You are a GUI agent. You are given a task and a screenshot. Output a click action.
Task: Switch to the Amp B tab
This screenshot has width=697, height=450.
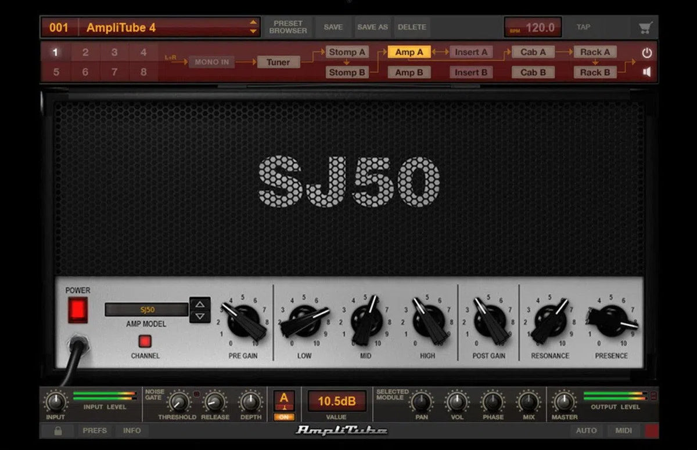(409, 72)
